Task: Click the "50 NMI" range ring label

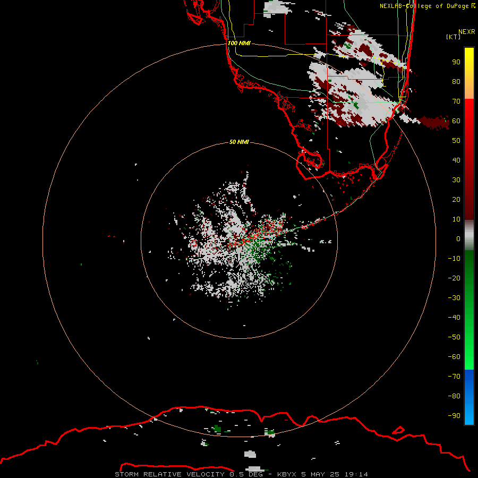Action: tap(239, 142)
